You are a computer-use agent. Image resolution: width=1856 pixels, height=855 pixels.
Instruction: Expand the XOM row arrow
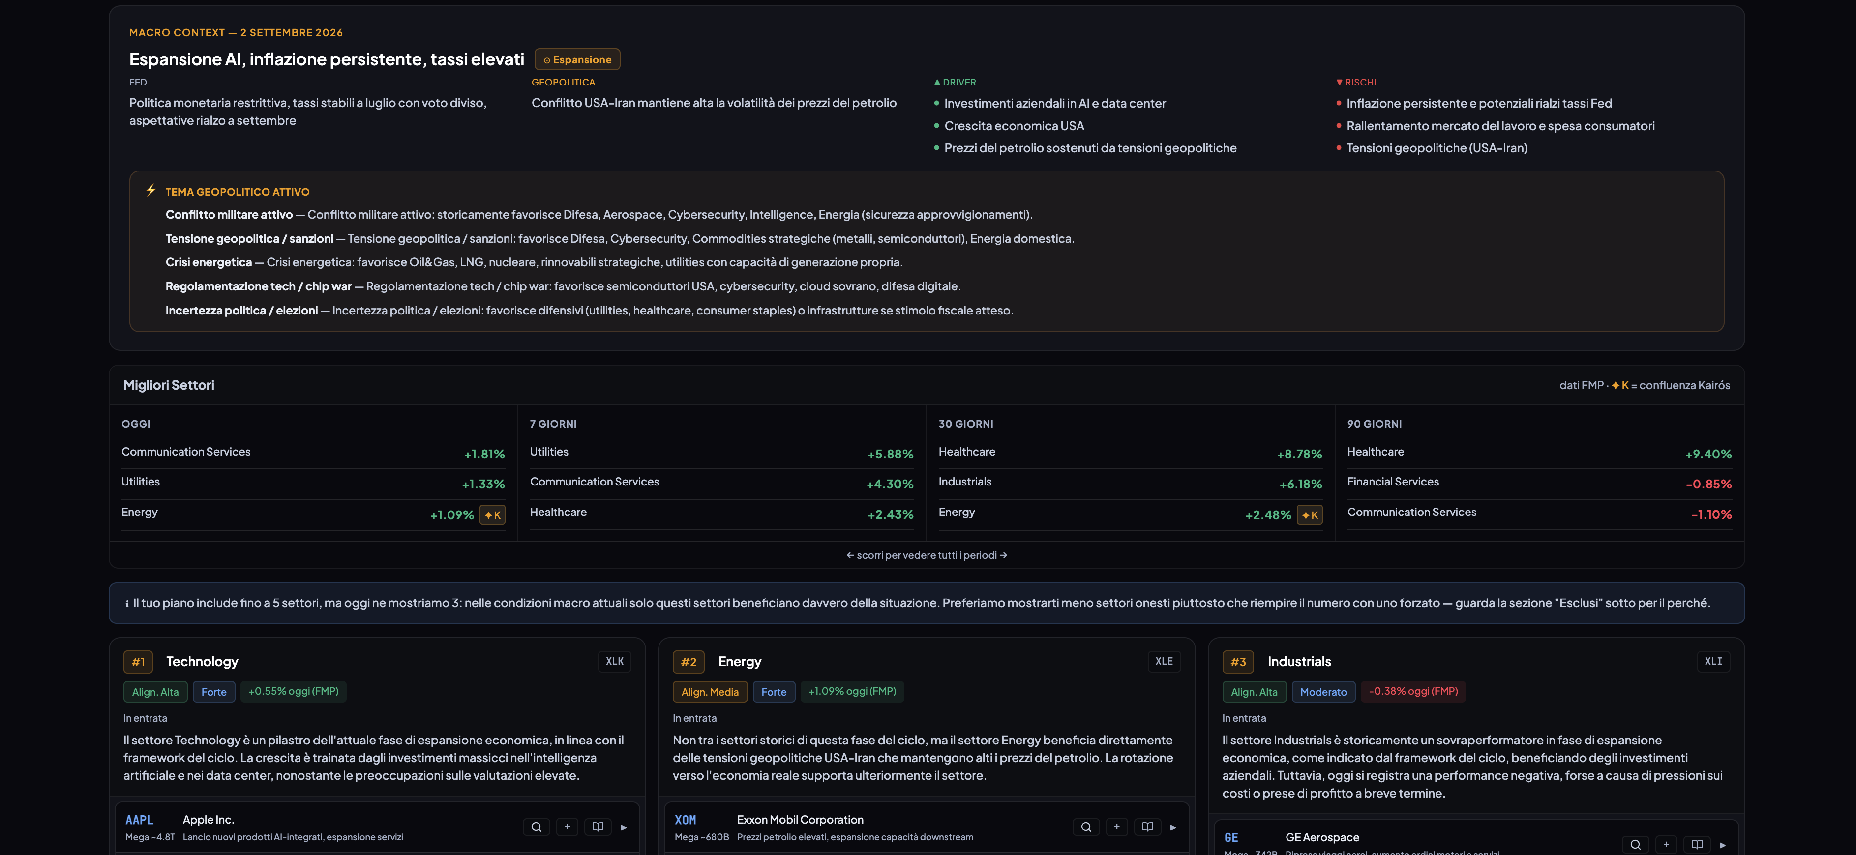(x=1174, y=827)
